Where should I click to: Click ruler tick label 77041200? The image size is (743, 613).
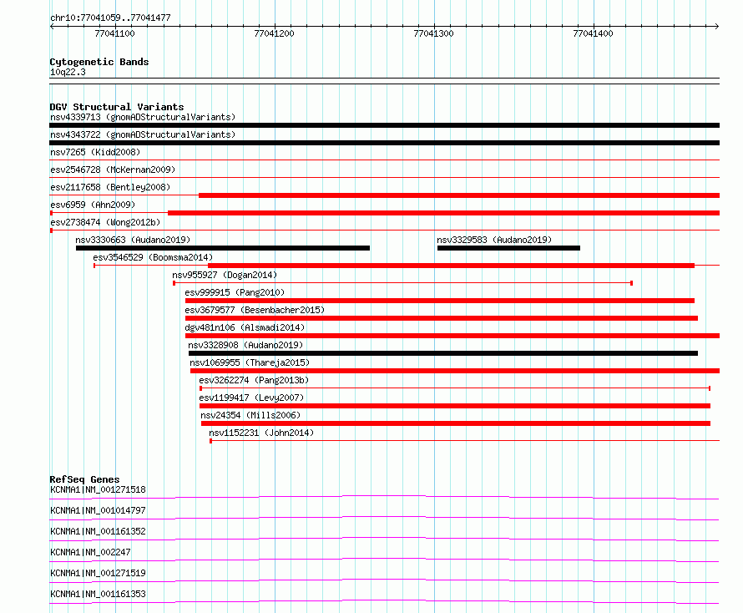274,33
